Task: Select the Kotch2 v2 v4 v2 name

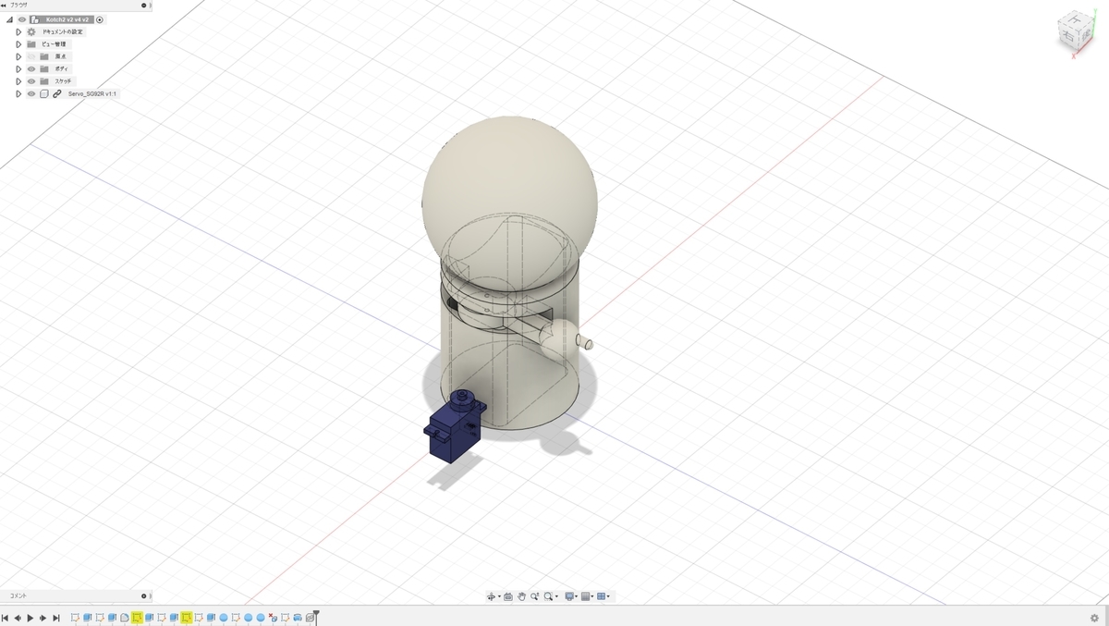Action: click(x=67, y=19)
